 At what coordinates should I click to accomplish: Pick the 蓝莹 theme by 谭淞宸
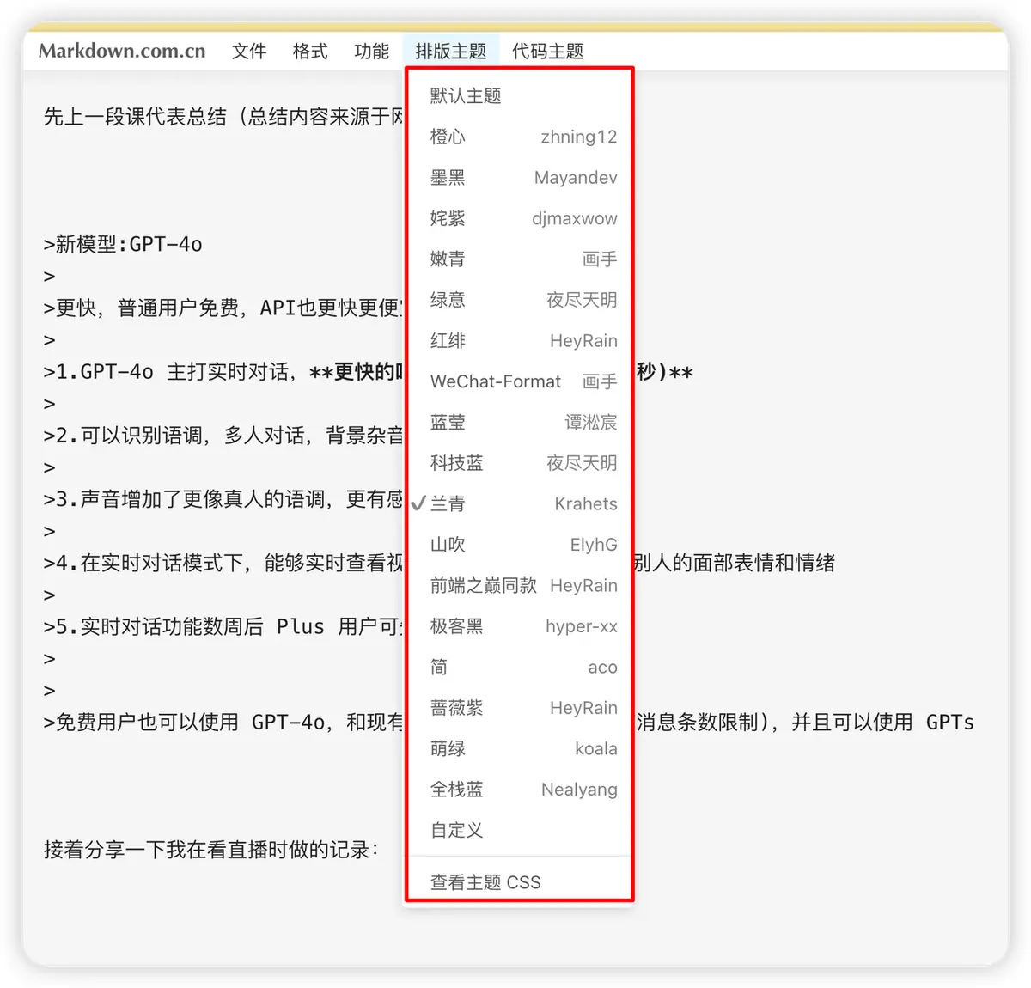520,422
